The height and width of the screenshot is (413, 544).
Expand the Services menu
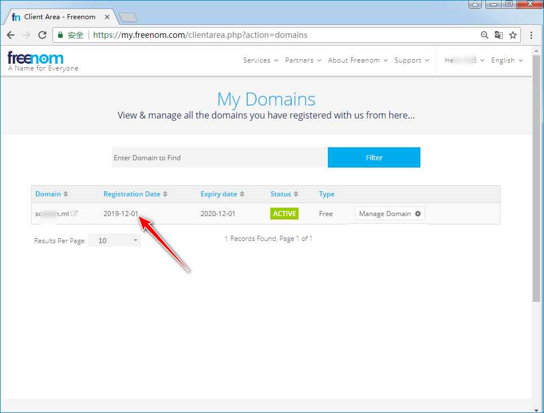(261, 60)
